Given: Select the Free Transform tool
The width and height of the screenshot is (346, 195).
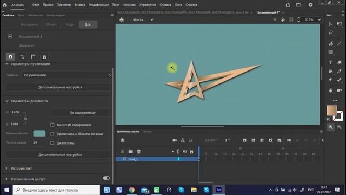Looking at the screenshot, I should tap(339, 24).
